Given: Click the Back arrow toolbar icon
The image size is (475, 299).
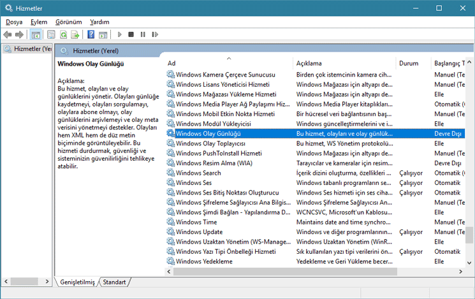Looking at the screenshot, I should [8, 34].
